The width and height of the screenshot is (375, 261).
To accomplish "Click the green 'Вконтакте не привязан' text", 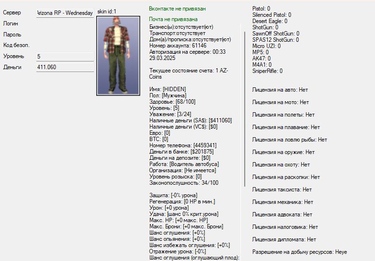I will tap(177, 9).
